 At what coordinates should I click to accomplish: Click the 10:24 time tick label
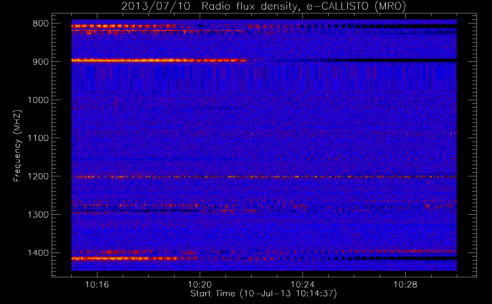click(303, 285)
